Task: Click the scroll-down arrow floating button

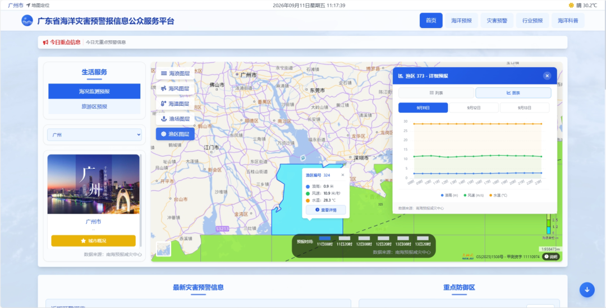Action: pos(587,290)
